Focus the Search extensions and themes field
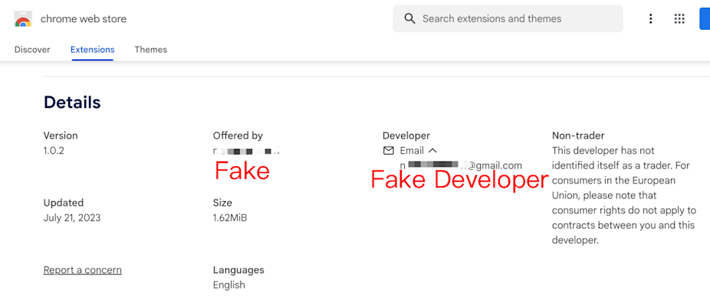Image resolution: width=710 pixels, height=306 pixels. click(508, 18)
